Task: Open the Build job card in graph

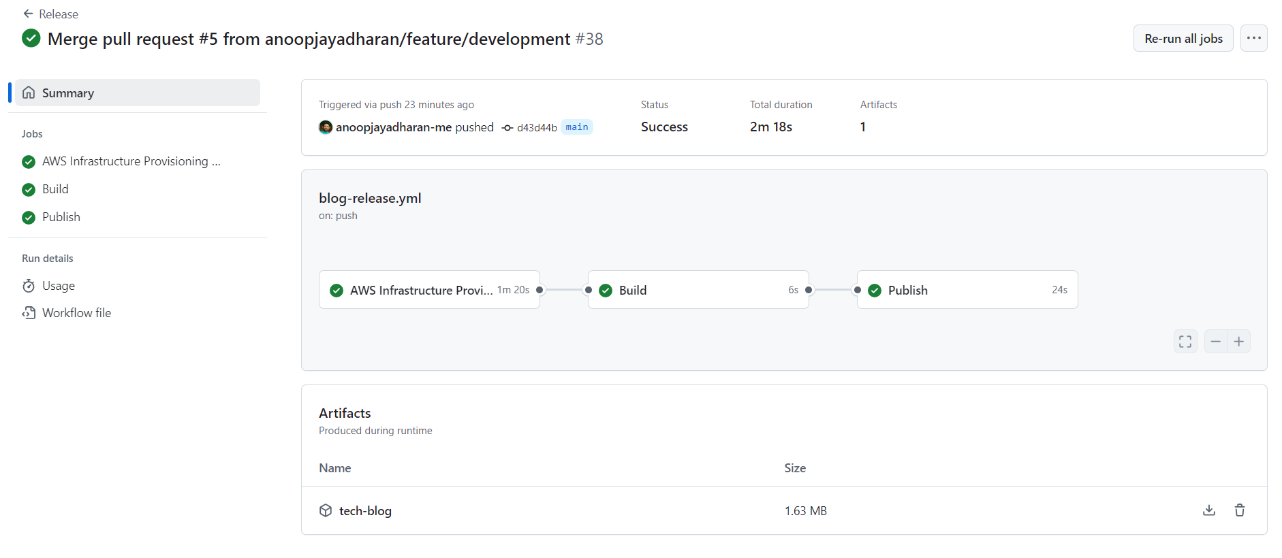Action: (698, 290)
